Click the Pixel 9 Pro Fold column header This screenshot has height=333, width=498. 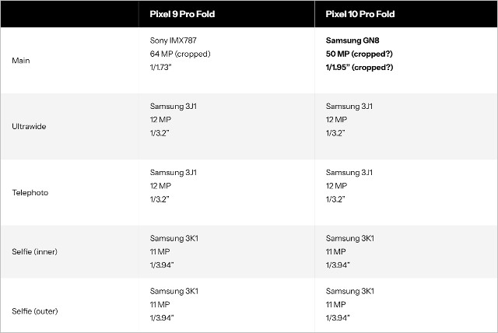[182, 14]
